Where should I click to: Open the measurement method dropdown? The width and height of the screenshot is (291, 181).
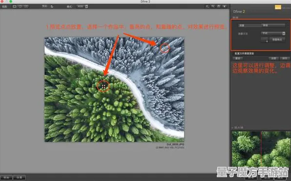(273, 33)
